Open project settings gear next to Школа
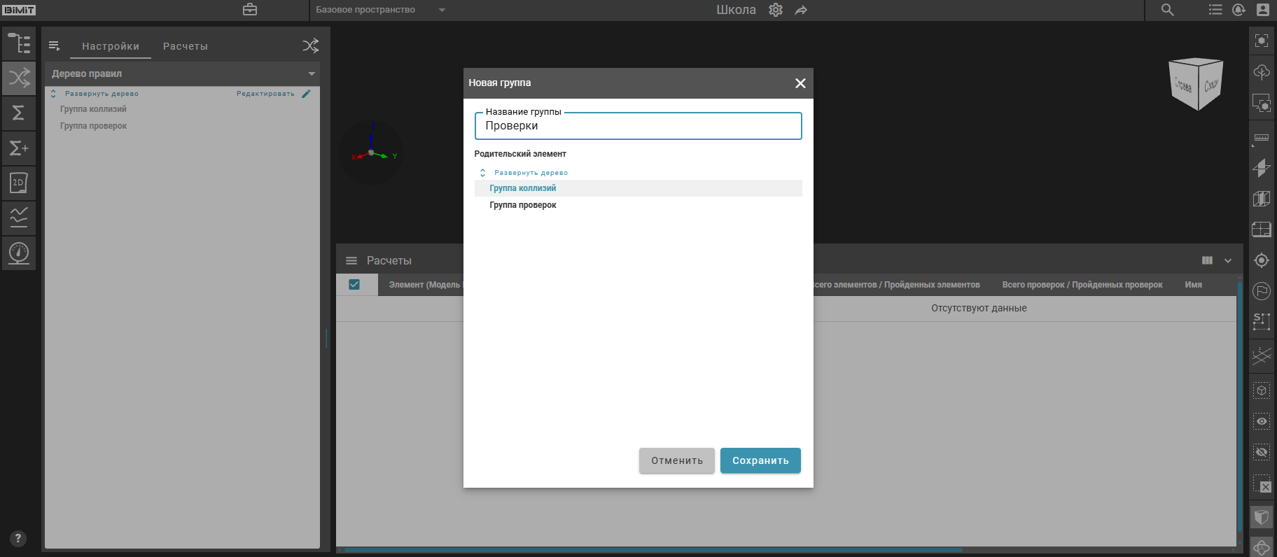This screenshot has width=1277, height=557. click(776, 10)
